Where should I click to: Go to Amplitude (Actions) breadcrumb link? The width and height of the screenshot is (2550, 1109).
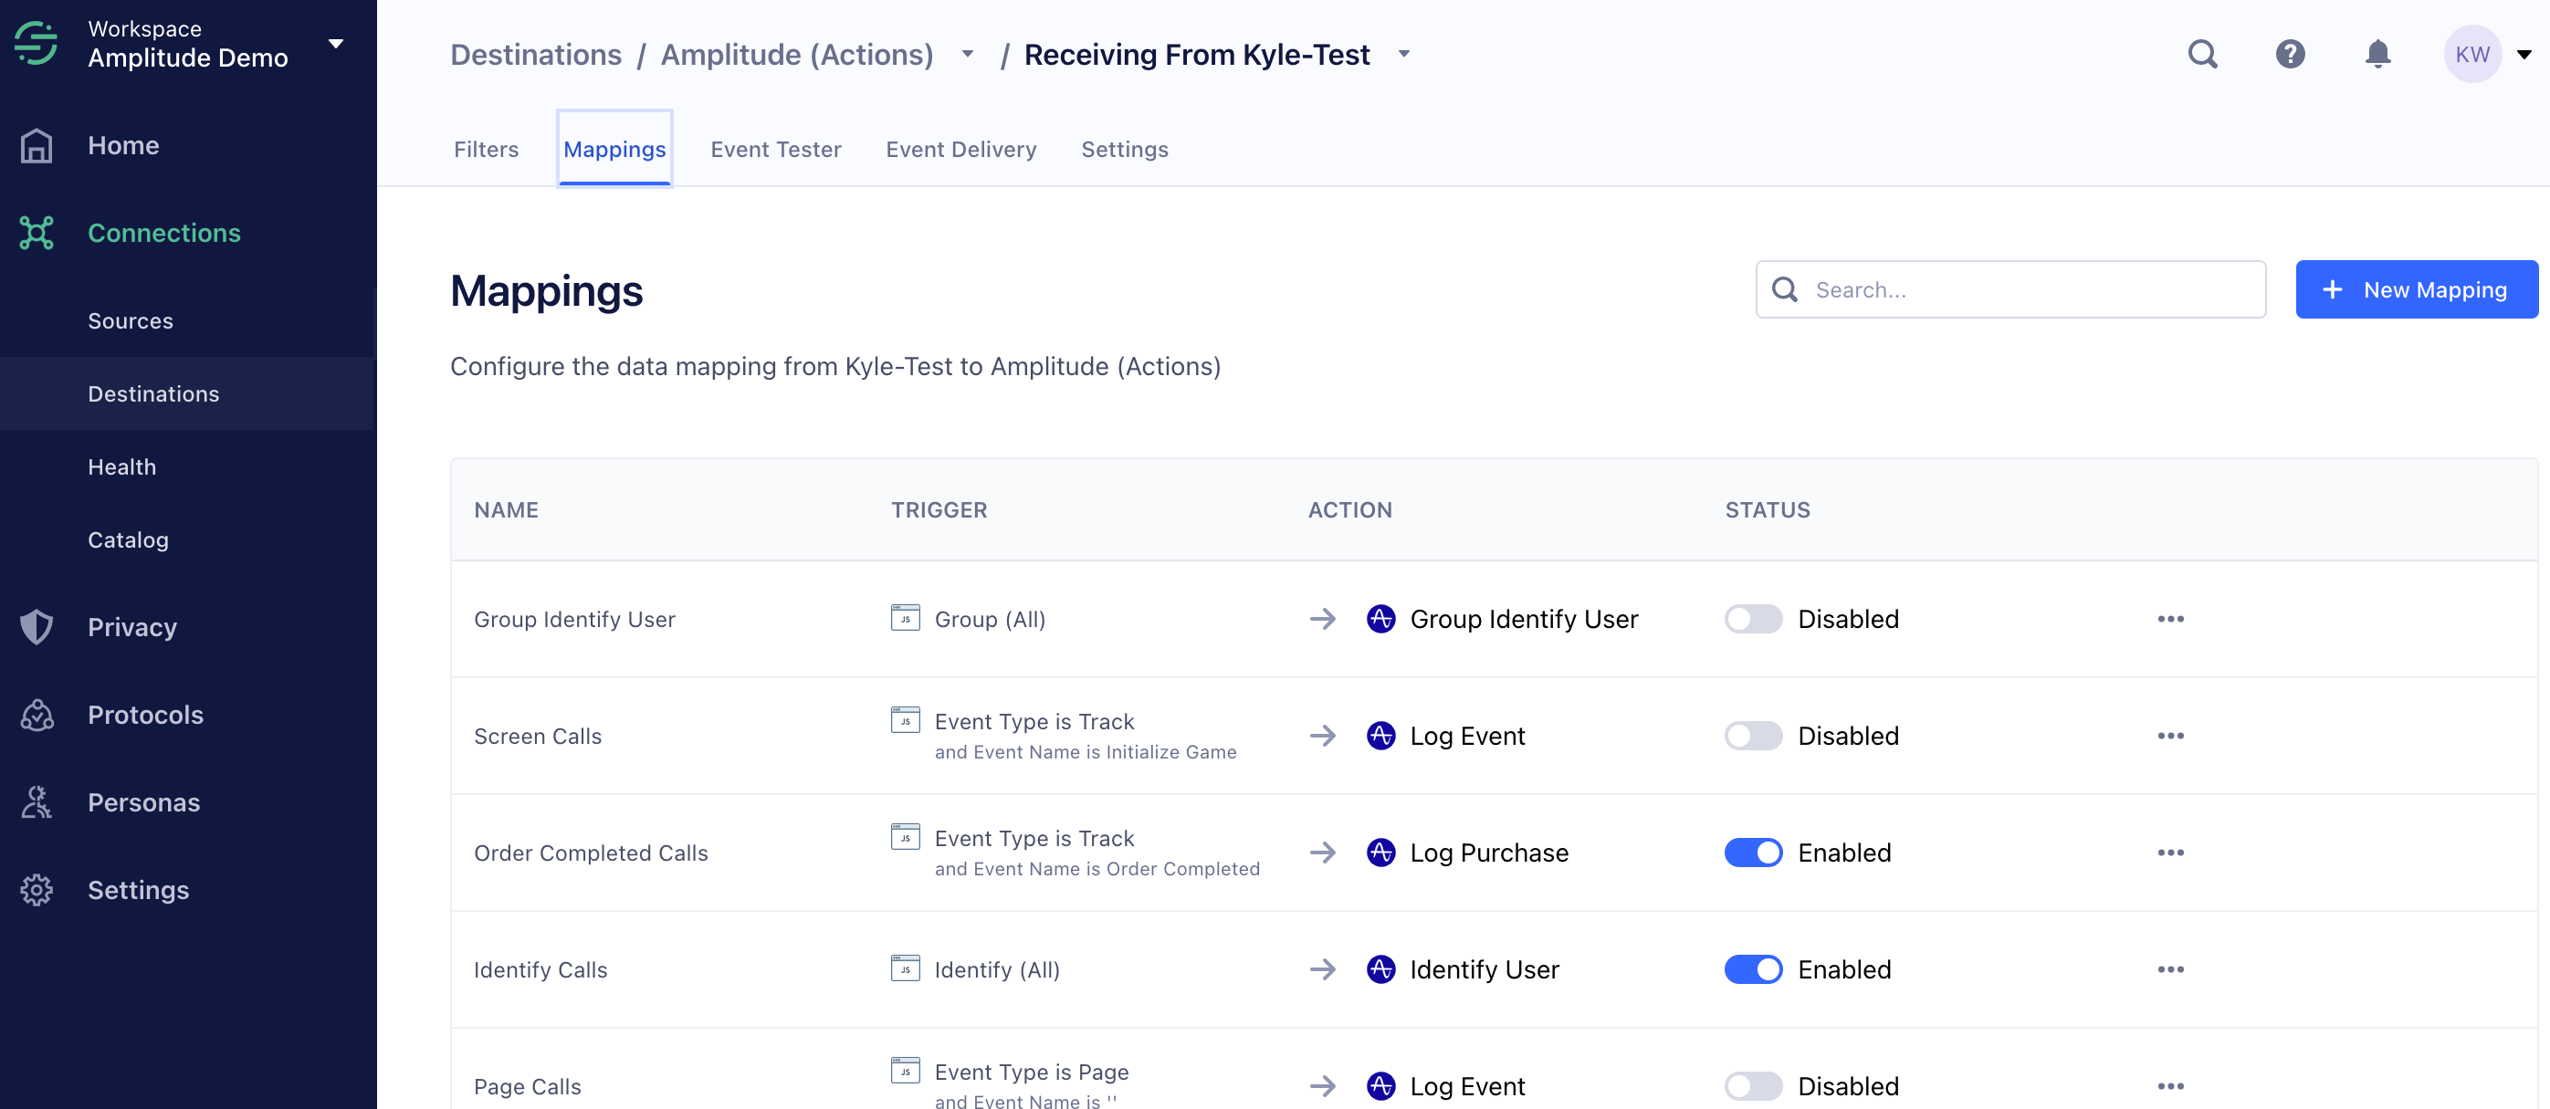point(797,55)
